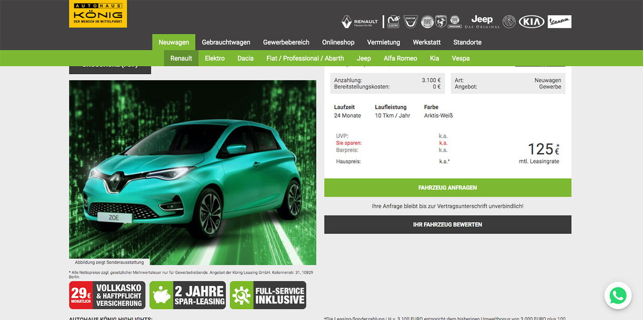Go to the Onlineshop menu
Viewport: 643px width, 320px height.
click(x=338, y=42)
